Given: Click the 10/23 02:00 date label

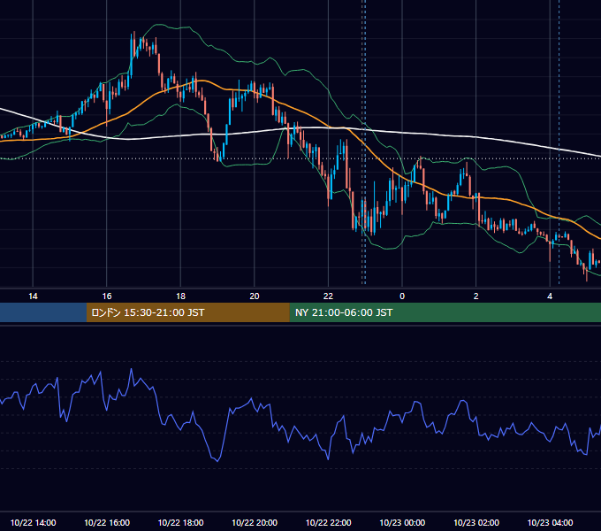Looking at the screenshot, I should [476, 522].
